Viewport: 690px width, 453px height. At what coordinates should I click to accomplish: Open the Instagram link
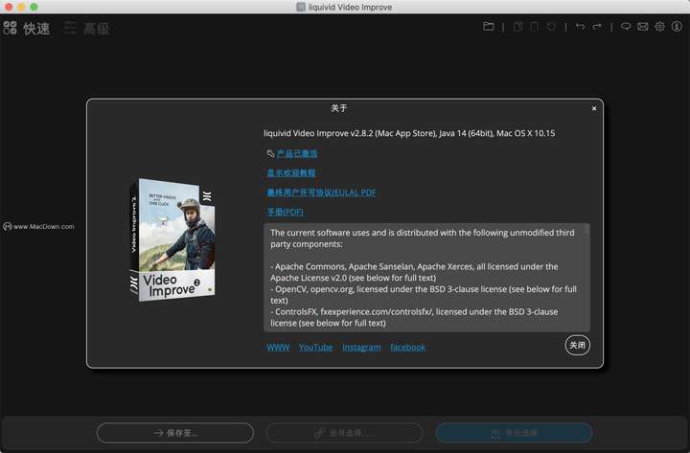(361, 348)
